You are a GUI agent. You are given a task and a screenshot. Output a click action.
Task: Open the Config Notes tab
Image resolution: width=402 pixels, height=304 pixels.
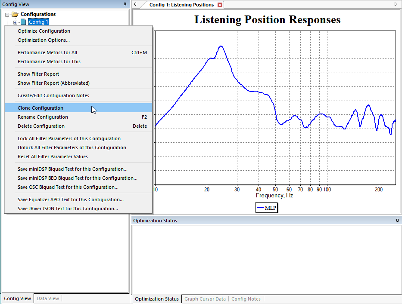click(246, 299)
